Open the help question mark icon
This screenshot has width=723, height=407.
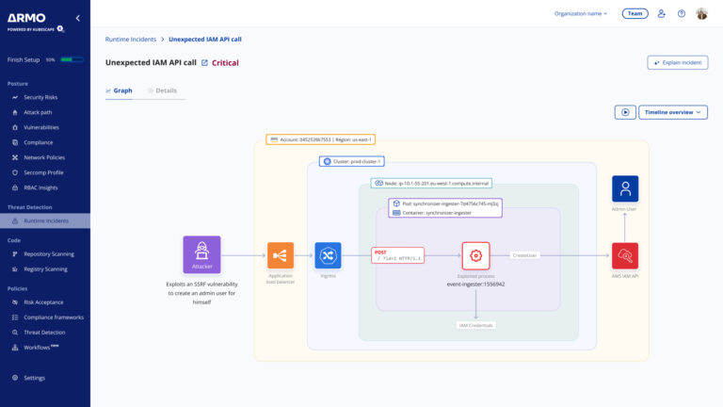point(681,14)
